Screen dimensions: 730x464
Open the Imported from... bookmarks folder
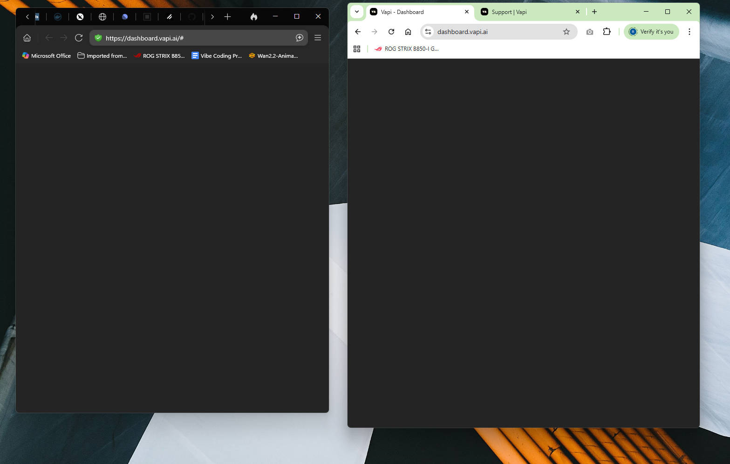(x=102, y=55)
